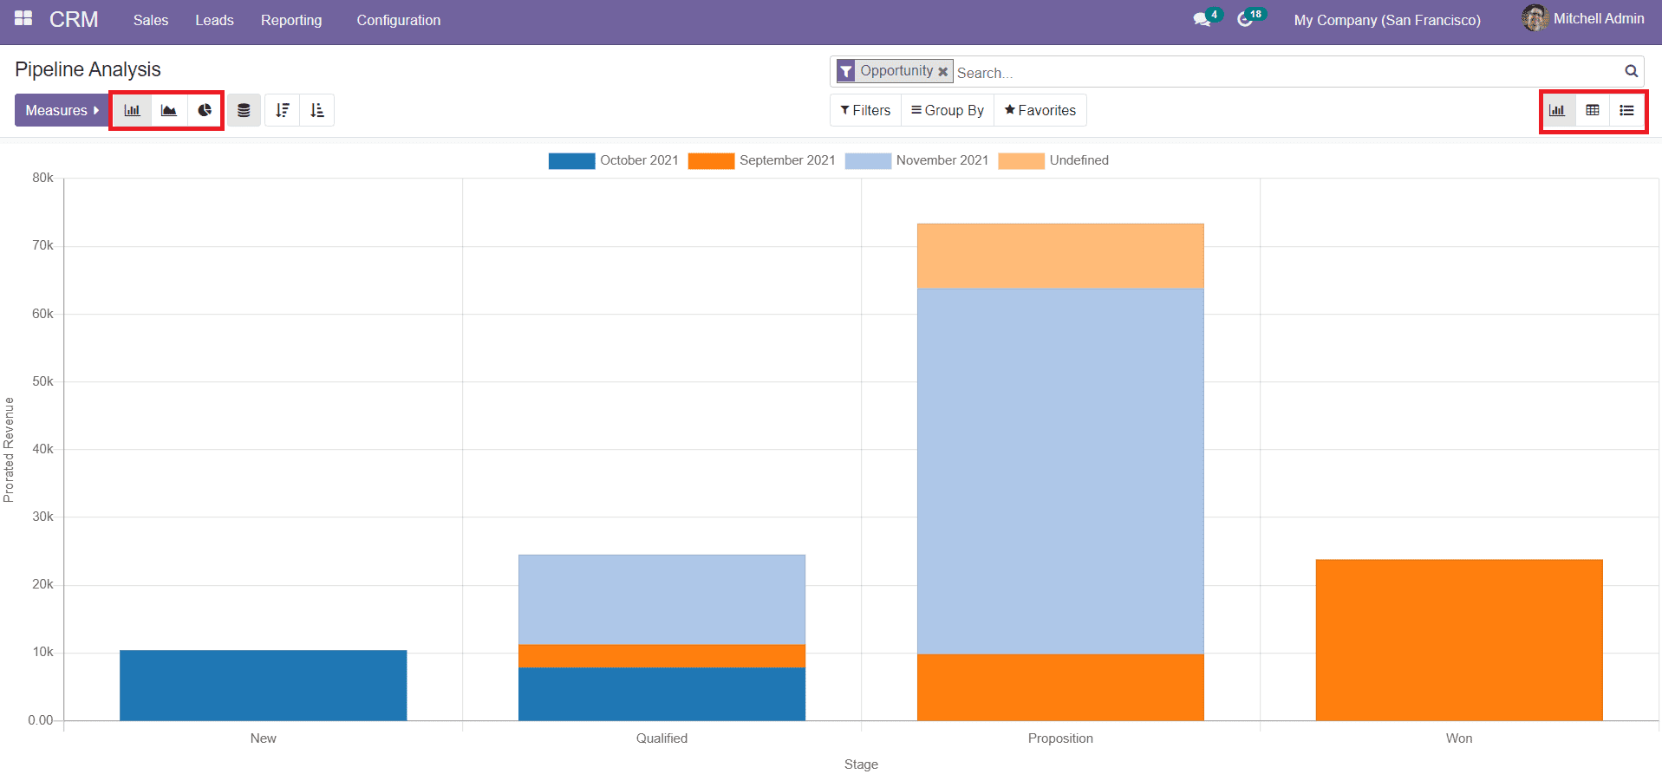Open the company switcher My Company

point(1387,20)
